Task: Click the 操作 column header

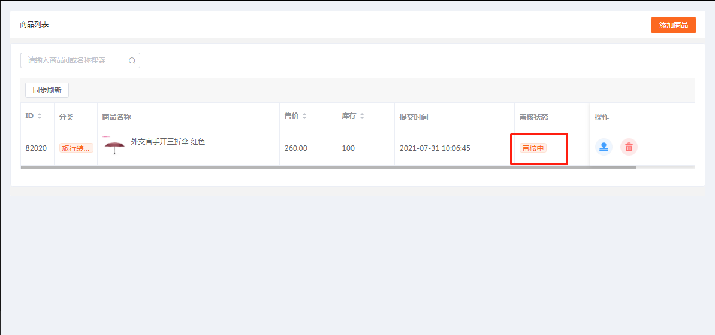Action: coord(602,117)
